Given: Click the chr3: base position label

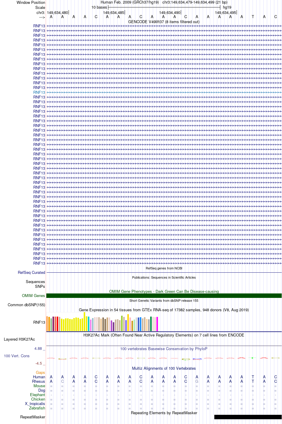Looking at the screenshot, I should 41,13.
